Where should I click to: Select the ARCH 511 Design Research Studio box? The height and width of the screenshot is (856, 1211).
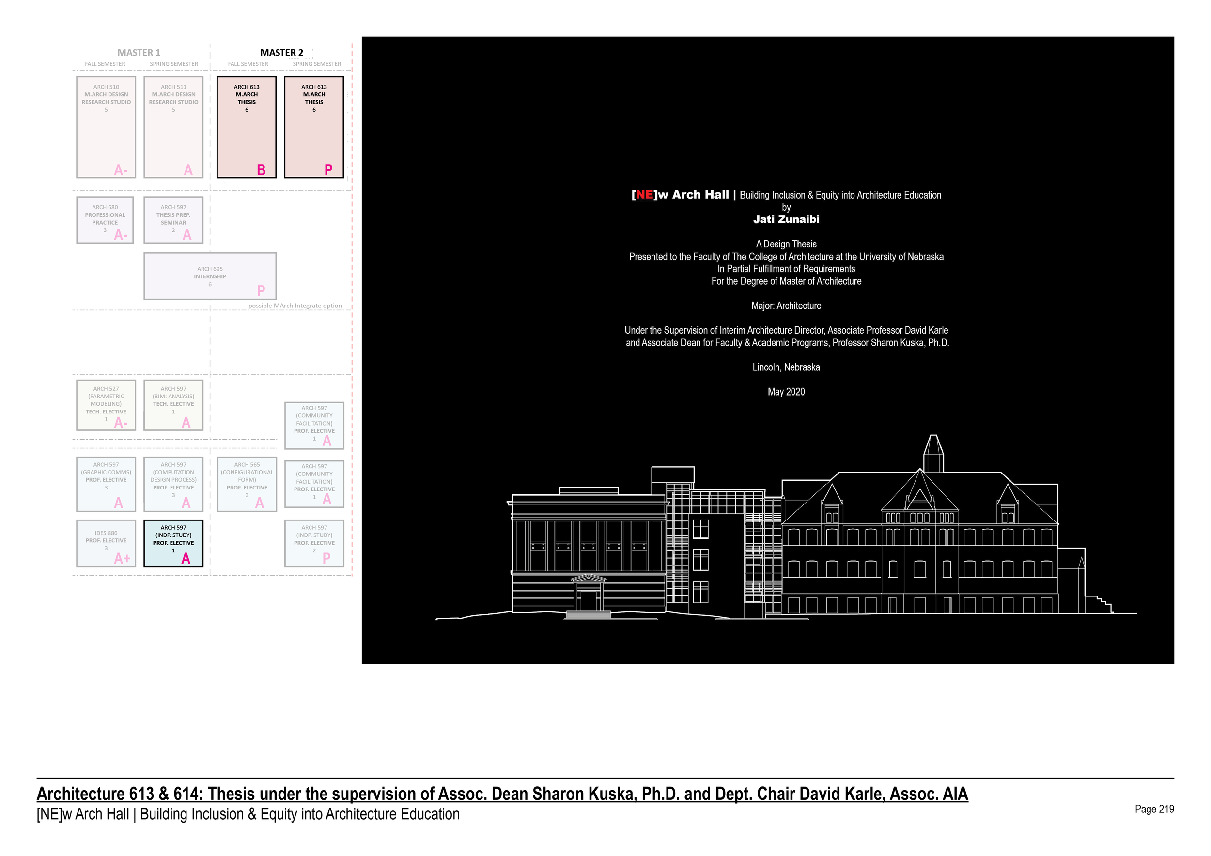click(173, 127)
